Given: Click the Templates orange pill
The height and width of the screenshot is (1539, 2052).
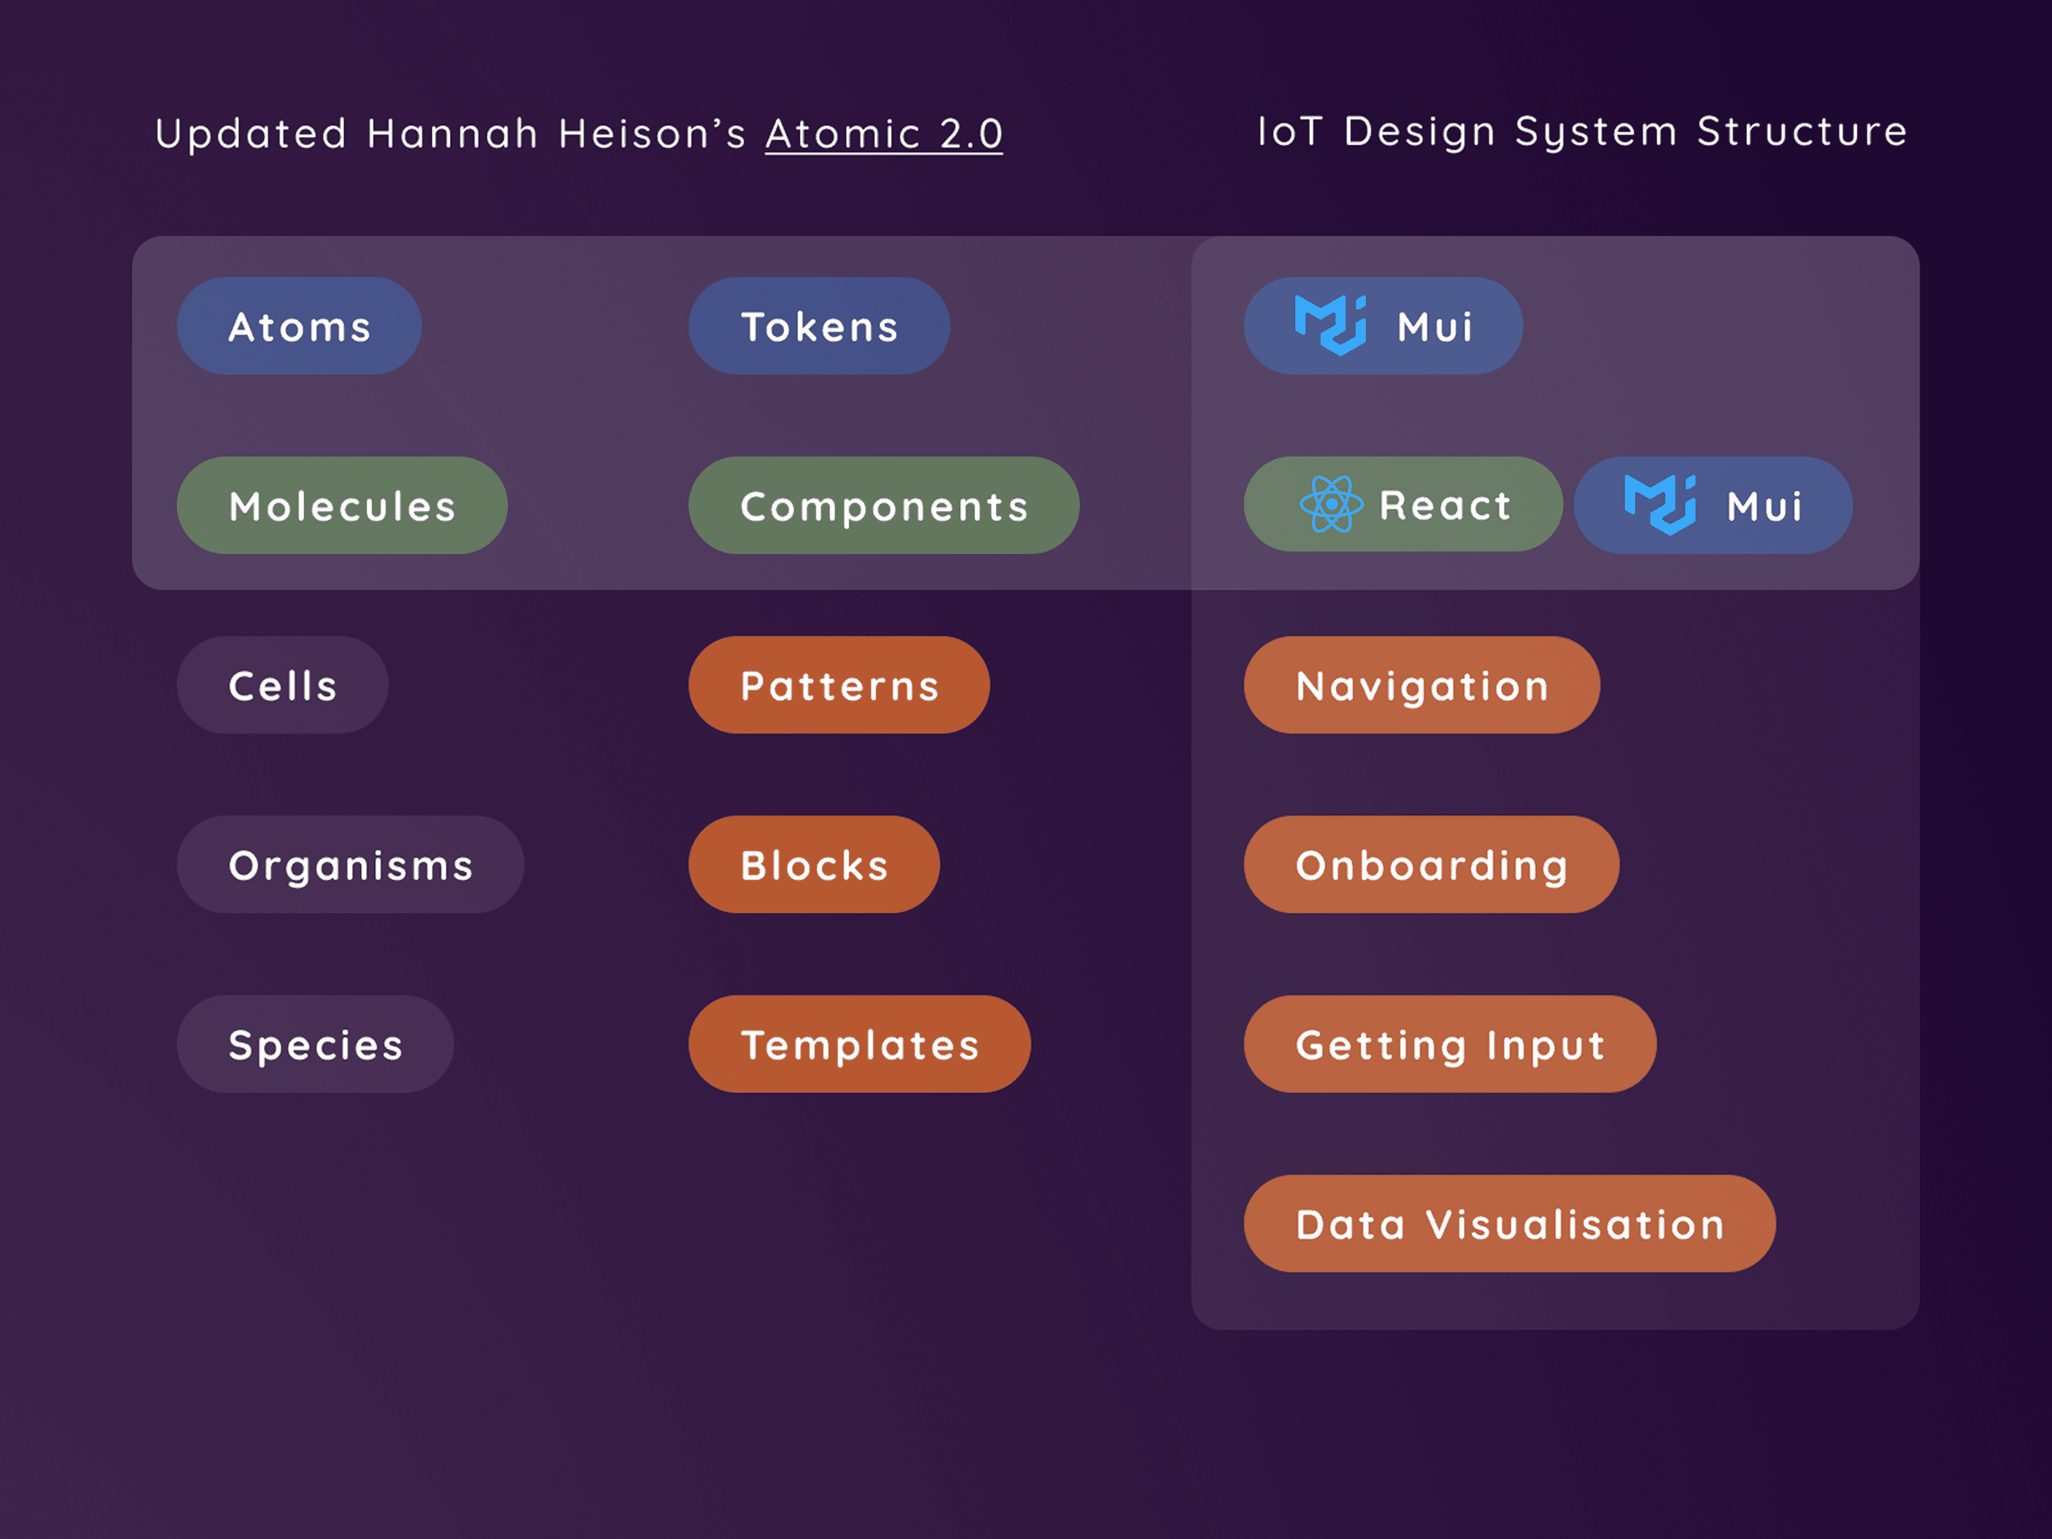Looking at the screenshot, I should coord(859,1045).
